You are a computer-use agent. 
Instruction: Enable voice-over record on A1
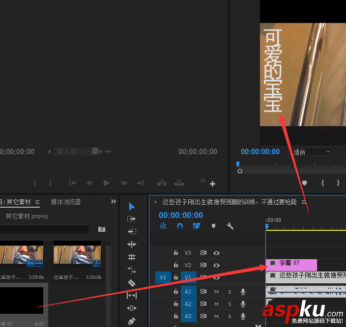(x=243, y=292)
